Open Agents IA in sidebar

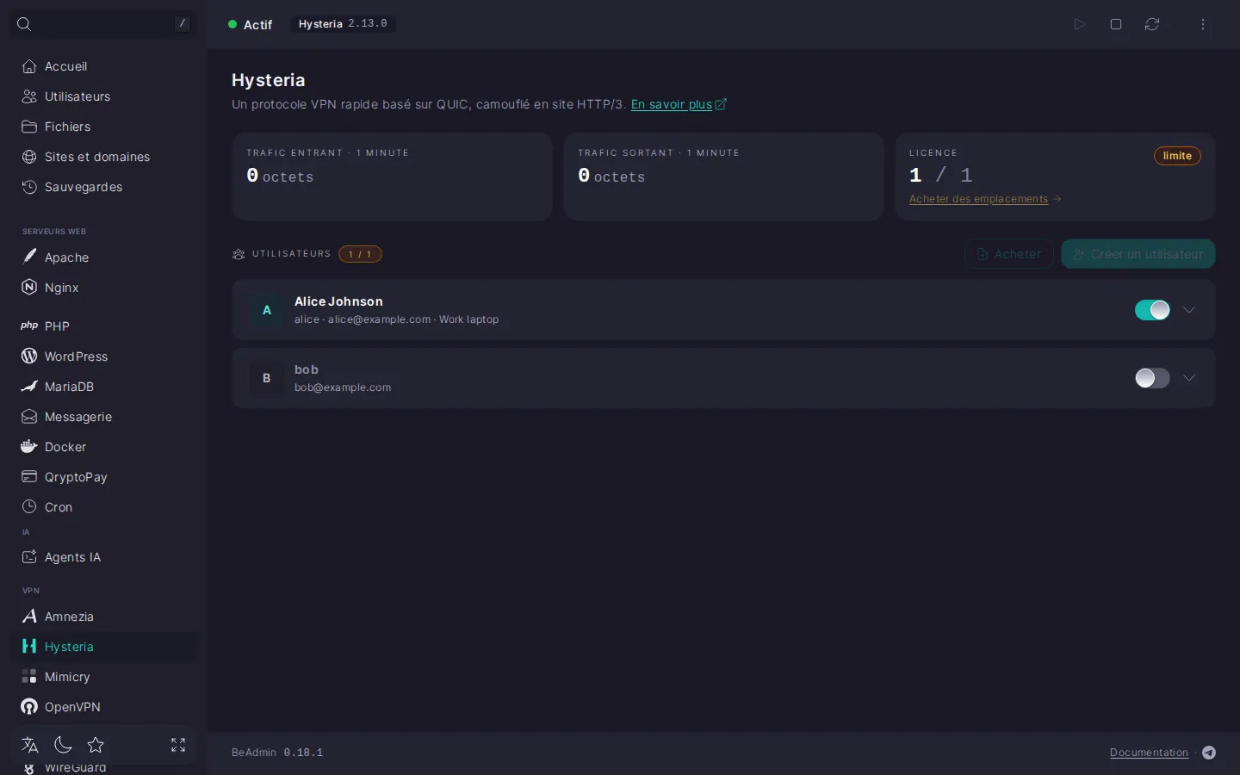coord(103,557)
